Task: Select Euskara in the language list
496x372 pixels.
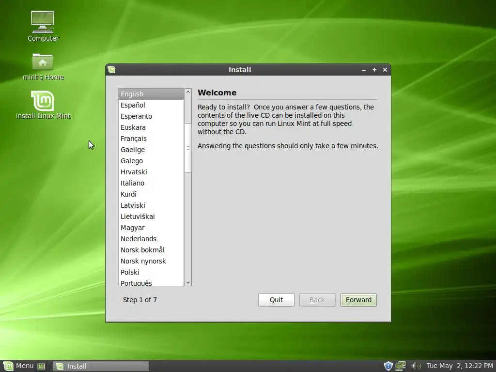Action: click(x=151, y=127)
